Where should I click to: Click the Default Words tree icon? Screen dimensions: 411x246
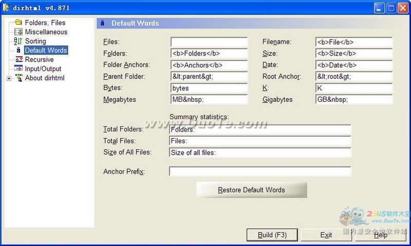18,50
